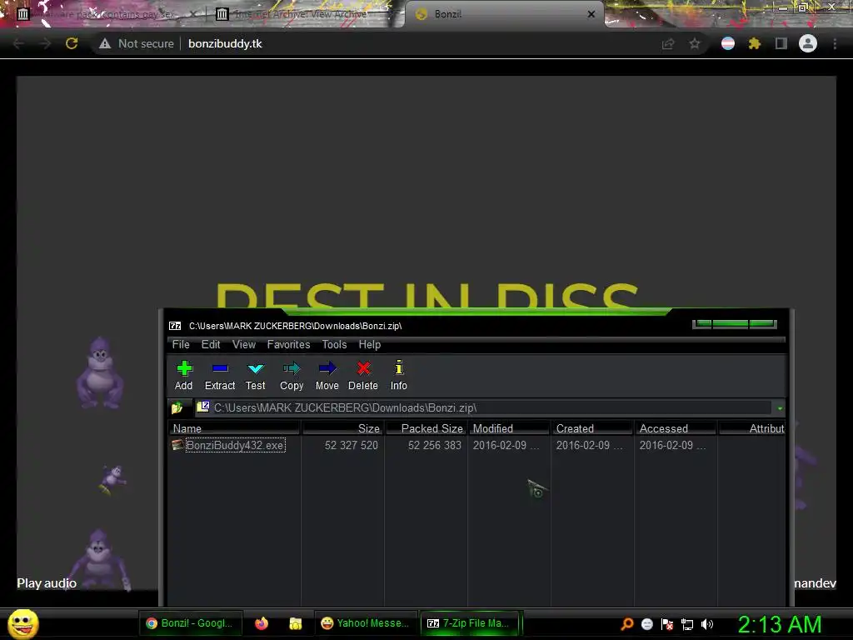The height and width of the screenshot is (640, 853).
Task: Toggle Chrome side panel icon
Action: [x=781, y=43]
